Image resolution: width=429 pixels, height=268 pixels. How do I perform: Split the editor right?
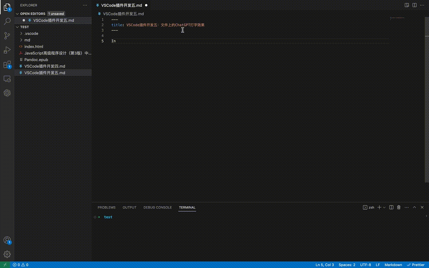(x=415, y=5)
